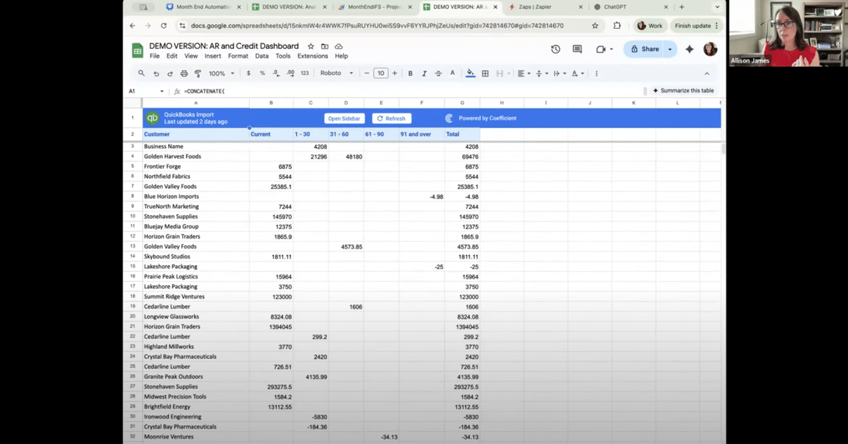Open the Extensions menu
The width and height of the screenshot is (848, 444).
pos(312,56)
